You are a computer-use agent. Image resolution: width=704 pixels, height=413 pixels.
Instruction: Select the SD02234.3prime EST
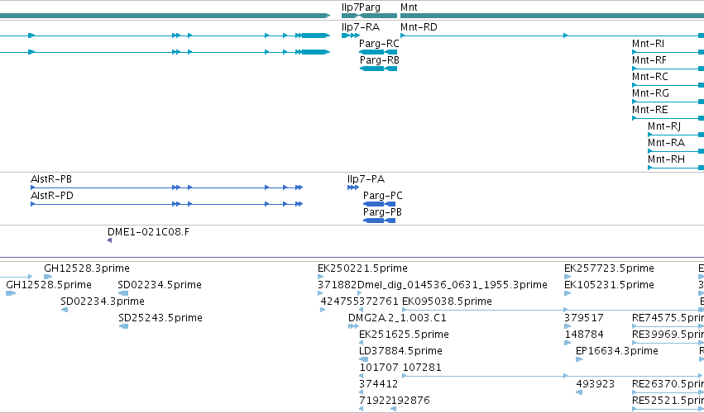pyautogui.click(x=103, y=301)
